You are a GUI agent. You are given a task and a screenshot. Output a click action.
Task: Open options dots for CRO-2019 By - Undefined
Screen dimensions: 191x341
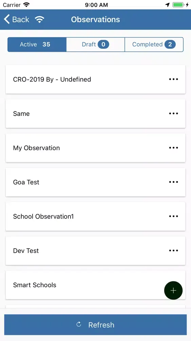click(x=173, y=79)
